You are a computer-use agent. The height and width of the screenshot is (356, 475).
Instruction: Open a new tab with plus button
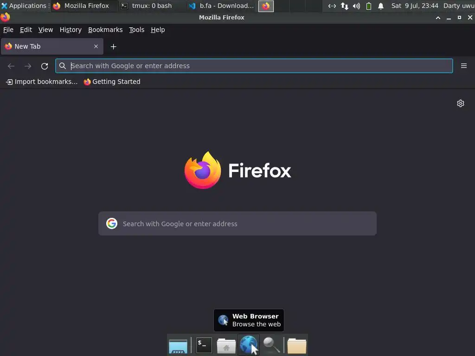pos(113,47)
